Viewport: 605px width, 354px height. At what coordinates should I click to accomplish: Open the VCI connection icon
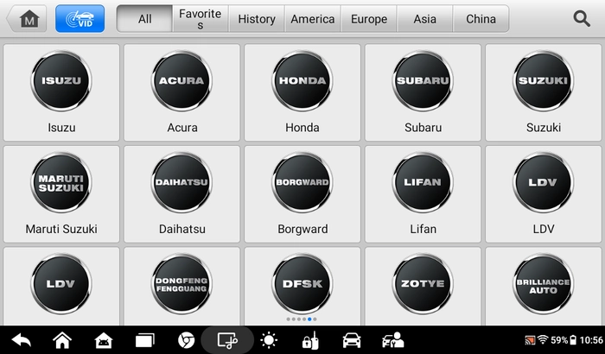tap(310, 340)
